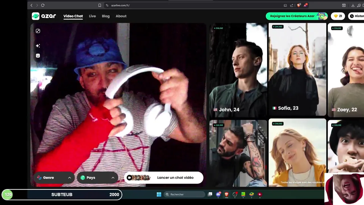This screenshot has width=364, height=205.
Task: Open blonde woman yellow jacket card
Action: click(x=297, y=153)
